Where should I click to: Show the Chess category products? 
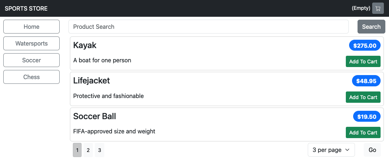pos(31,77)
